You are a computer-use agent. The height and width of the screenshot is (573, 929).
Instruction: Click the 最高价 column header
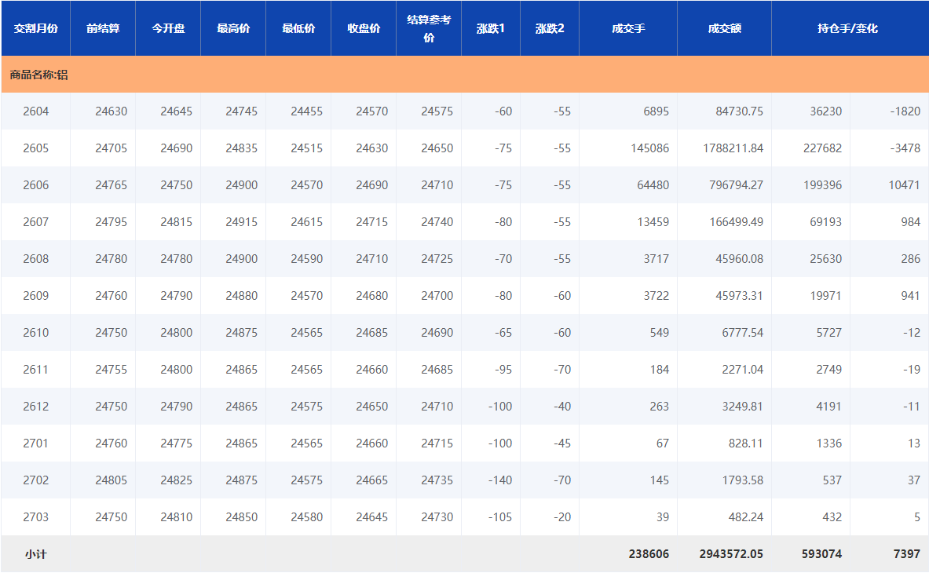[x=233, y=28]
